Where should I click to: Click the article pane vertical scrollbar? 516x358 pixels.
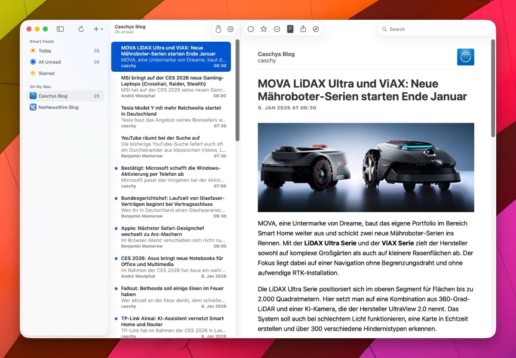pyautogui.click(x=493, y=89)
